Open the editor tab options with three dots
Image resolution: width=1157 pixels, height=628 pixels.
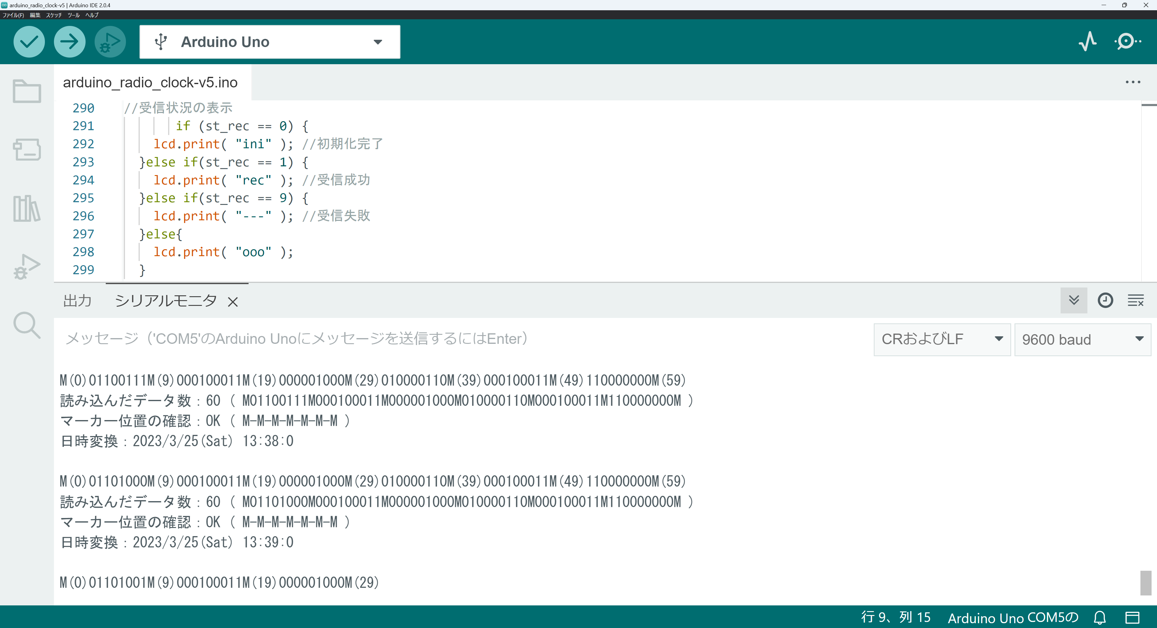click(x=1133, y=82)
